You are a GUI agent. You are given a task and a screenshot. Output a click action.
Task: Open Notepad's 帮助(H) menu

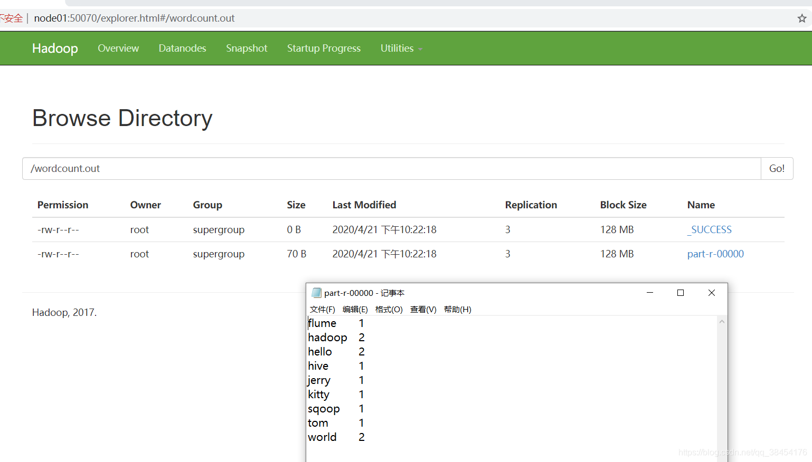point(457,309)
